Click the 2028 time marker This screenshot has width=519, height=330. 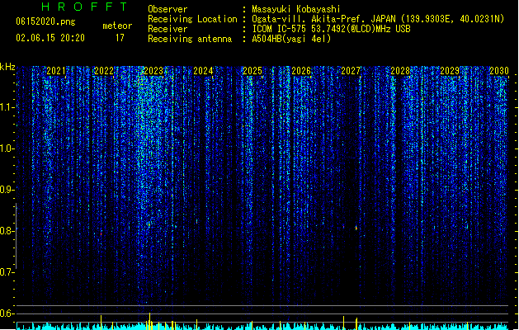pos(400,71)
